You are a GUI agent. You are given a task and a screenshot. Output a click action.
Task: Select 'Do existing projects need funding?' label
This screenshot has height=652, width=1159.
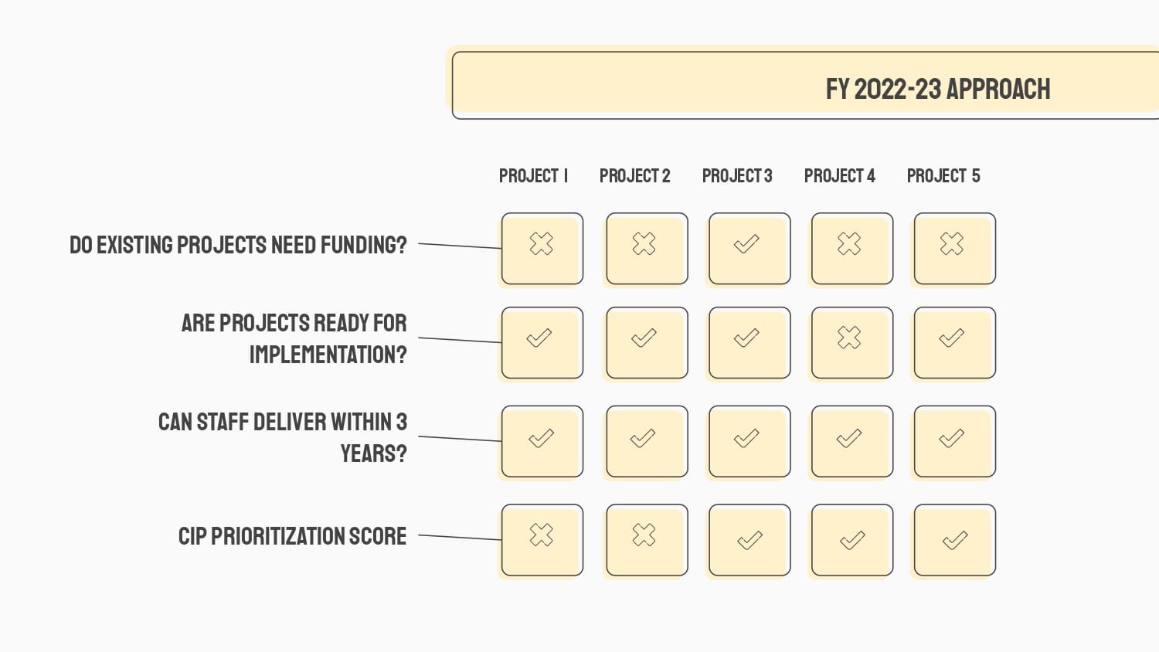238,245
